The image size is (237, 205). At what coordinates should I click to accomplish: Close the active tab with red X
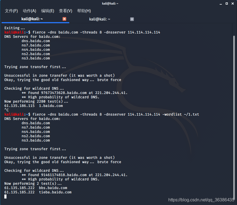64,19
